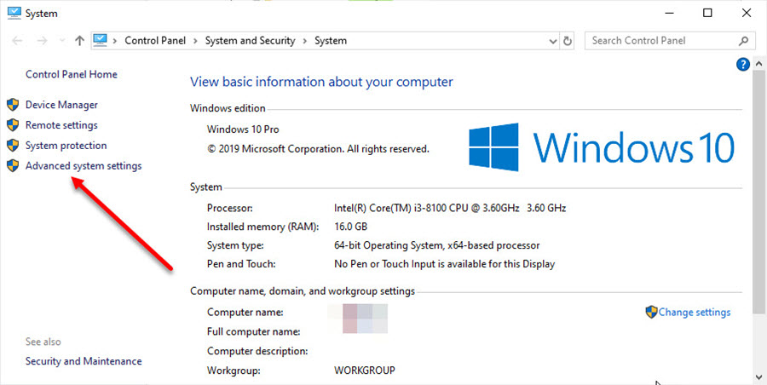Open Remote settings
The height and width of the screenshot is (385, 767).
pyautogui.click(x=61, y=125)
